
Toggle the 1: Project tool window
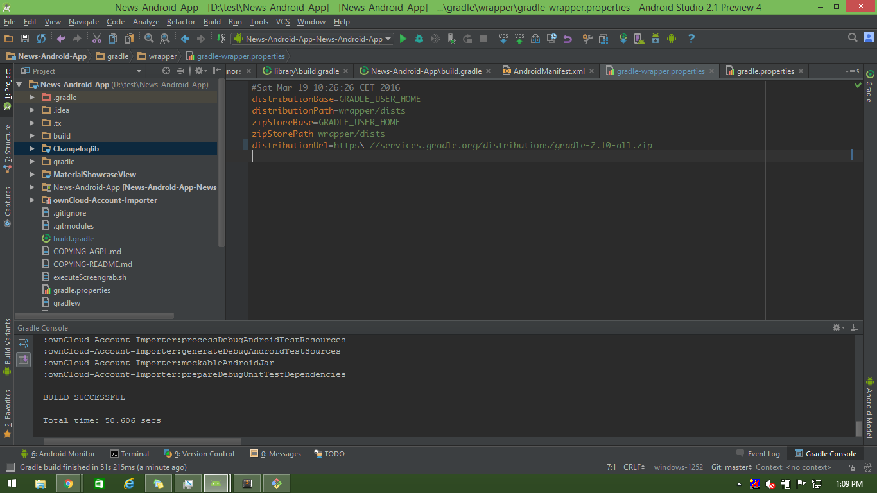(7, 89)
